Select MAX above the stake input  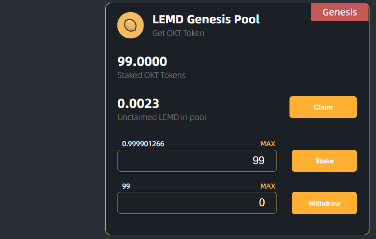[x=268, y=144]
